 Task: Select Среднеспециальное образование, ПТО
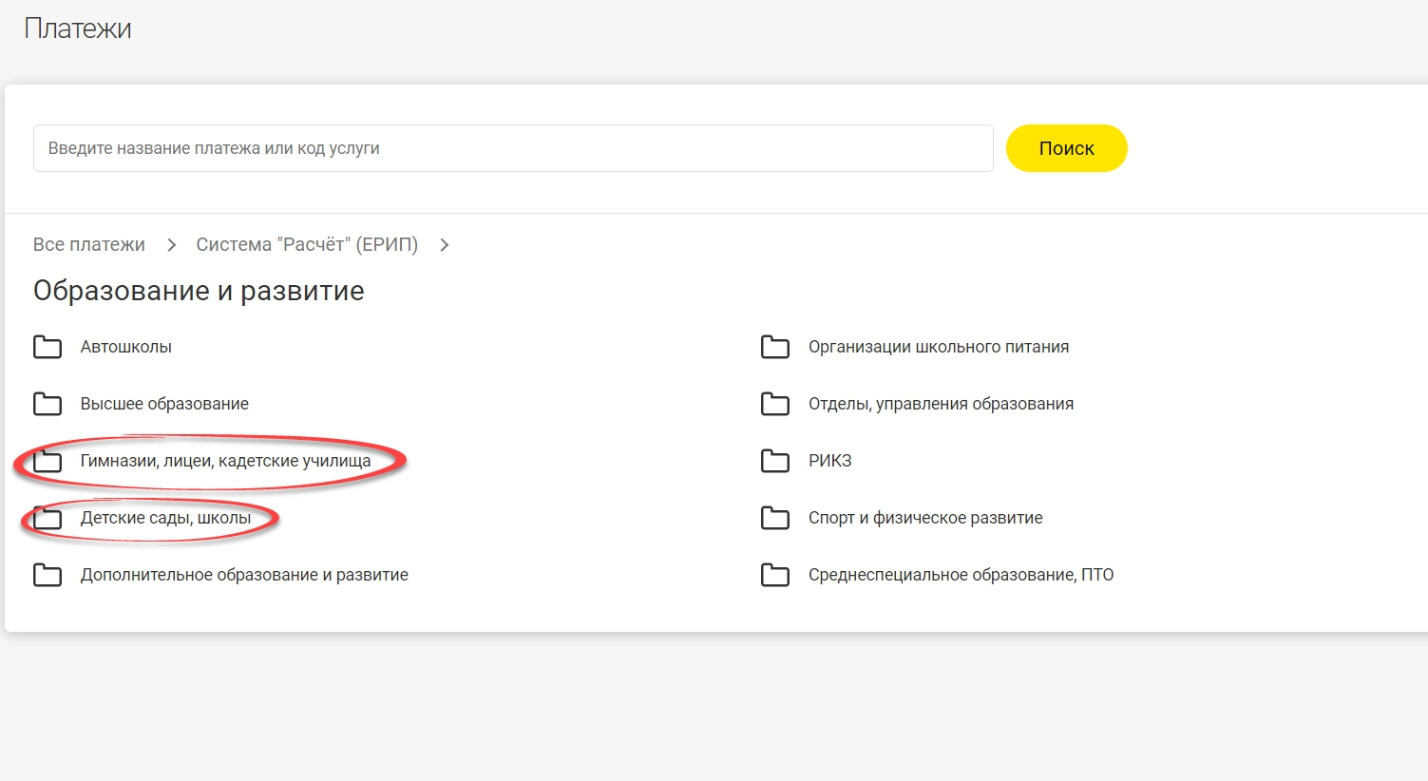961,575
